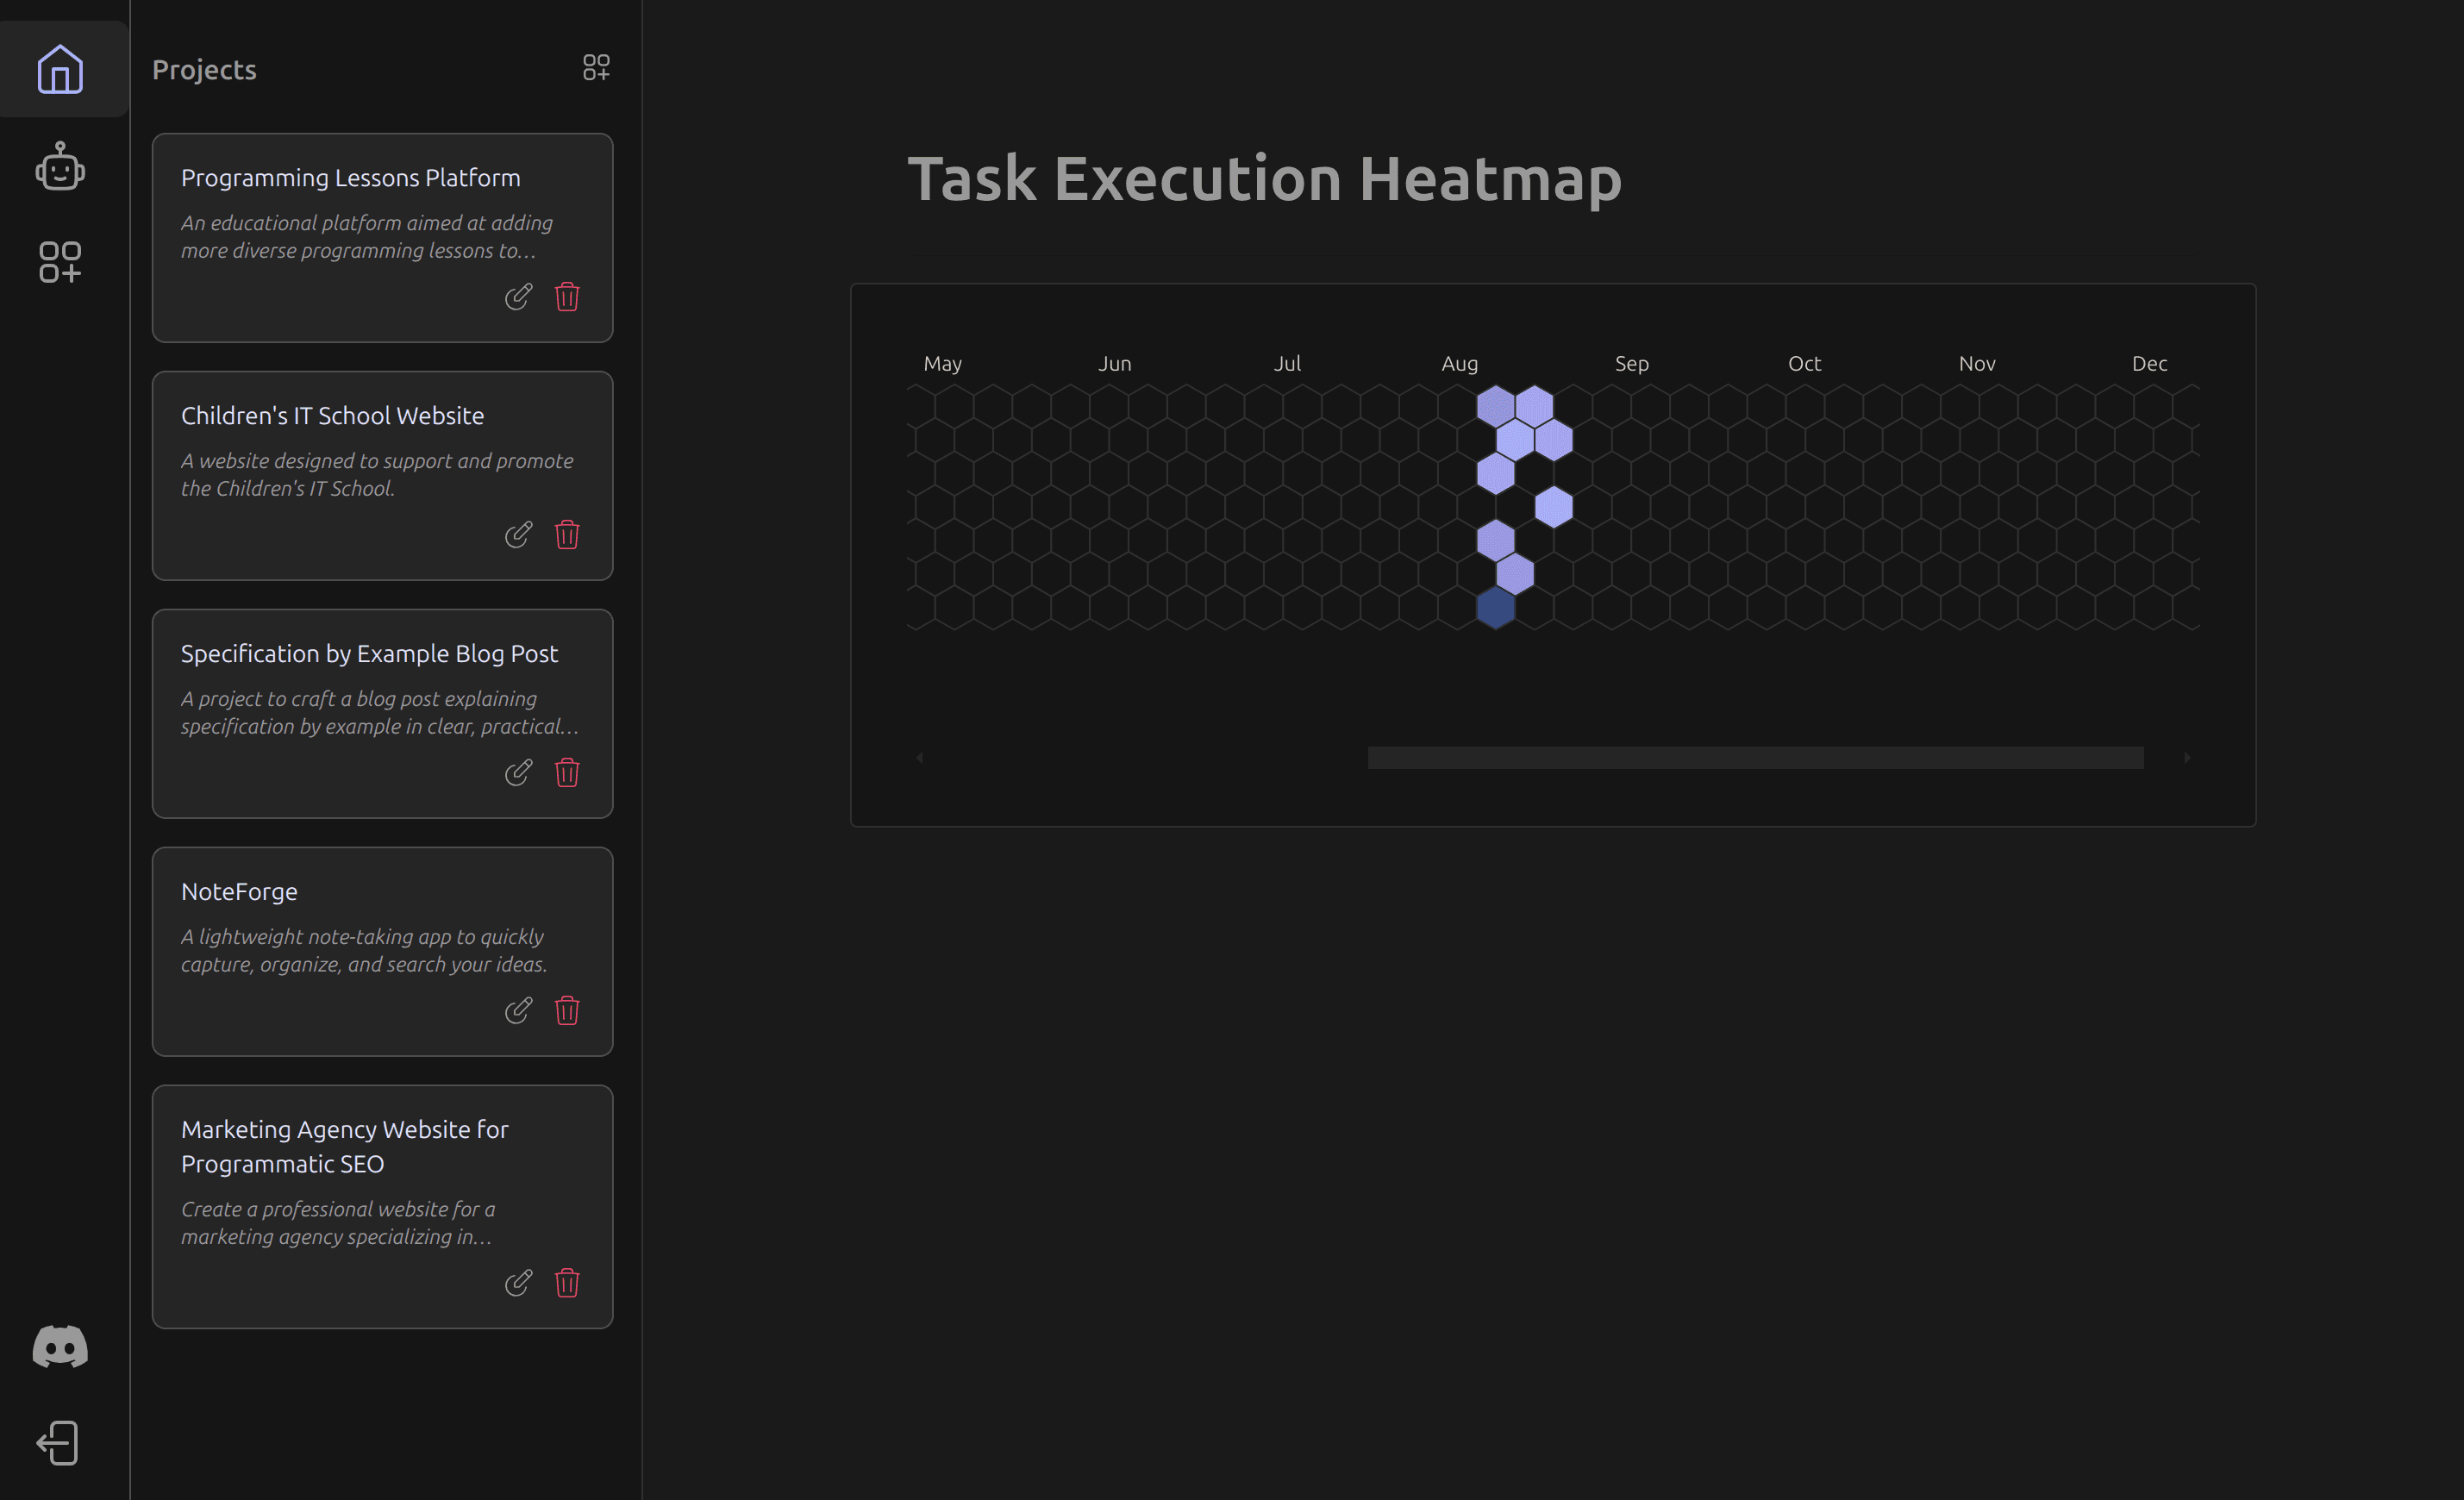Add new project from Projects header icon
2464x1500 pixels.
[596, 68]
